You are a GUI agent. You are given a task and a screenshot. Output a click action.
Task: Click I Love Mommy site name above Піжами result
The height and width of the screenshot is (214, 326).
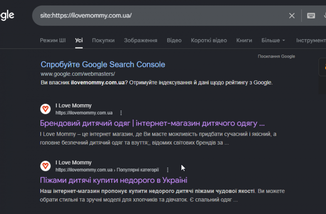pyautogui.click(x=73, y=163)
